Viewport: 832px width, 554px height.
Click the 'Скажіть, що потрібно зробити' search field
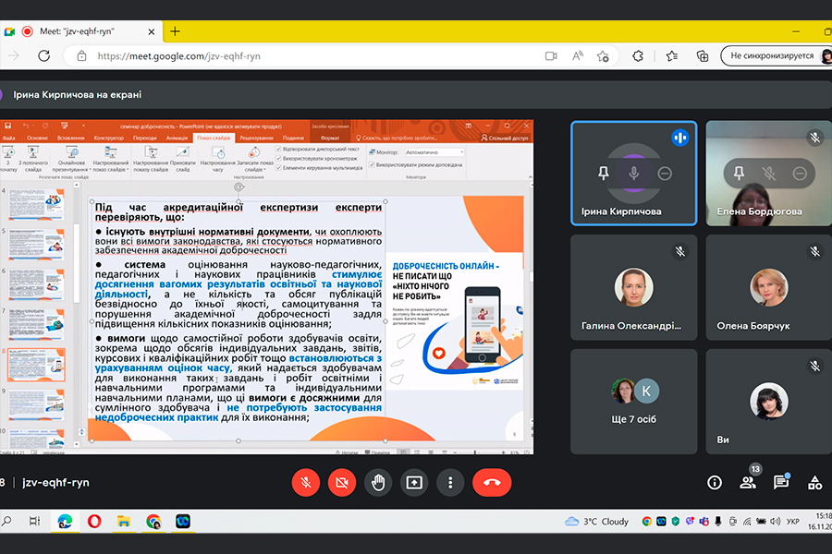point(397,138)
